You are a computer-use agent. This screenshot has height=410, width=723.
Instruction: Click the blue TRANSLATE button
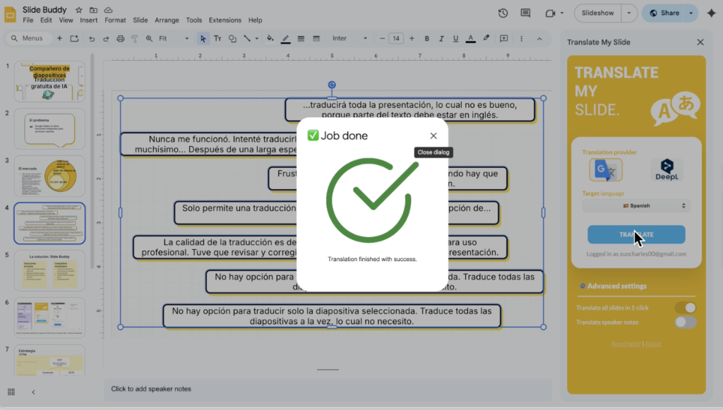pos(636,234)
